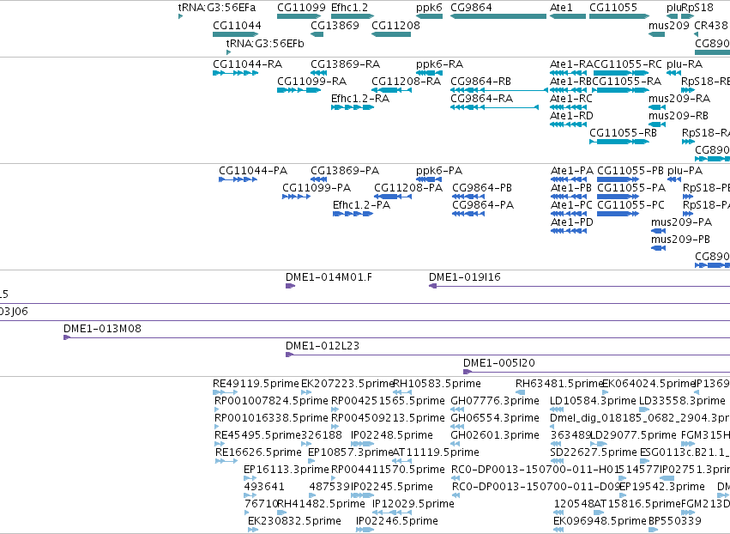Select tRNA:G3:56EFa label
Image resolution: width=730 pixels, height=534 pixels.
coord(217,8)
